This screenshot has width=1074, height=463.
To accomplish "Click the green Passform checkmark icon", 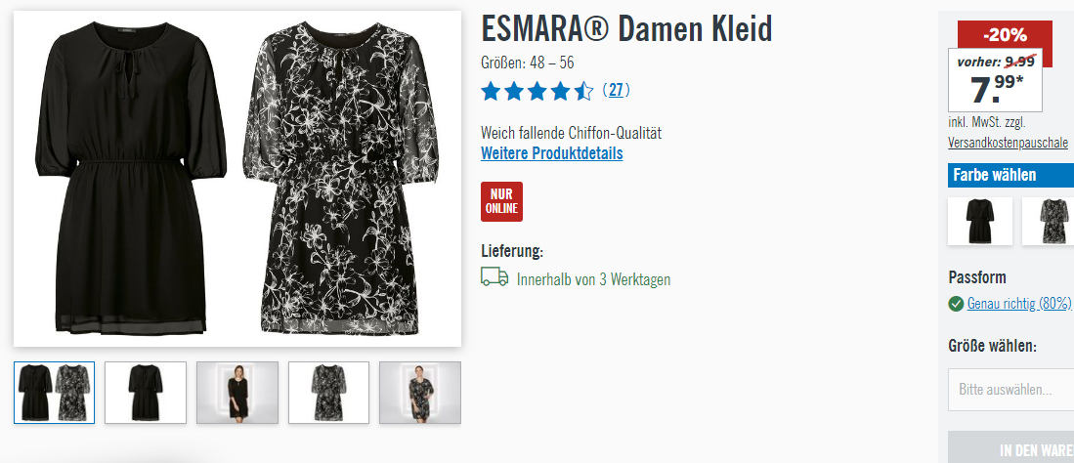I will click(x=956, y=304).
